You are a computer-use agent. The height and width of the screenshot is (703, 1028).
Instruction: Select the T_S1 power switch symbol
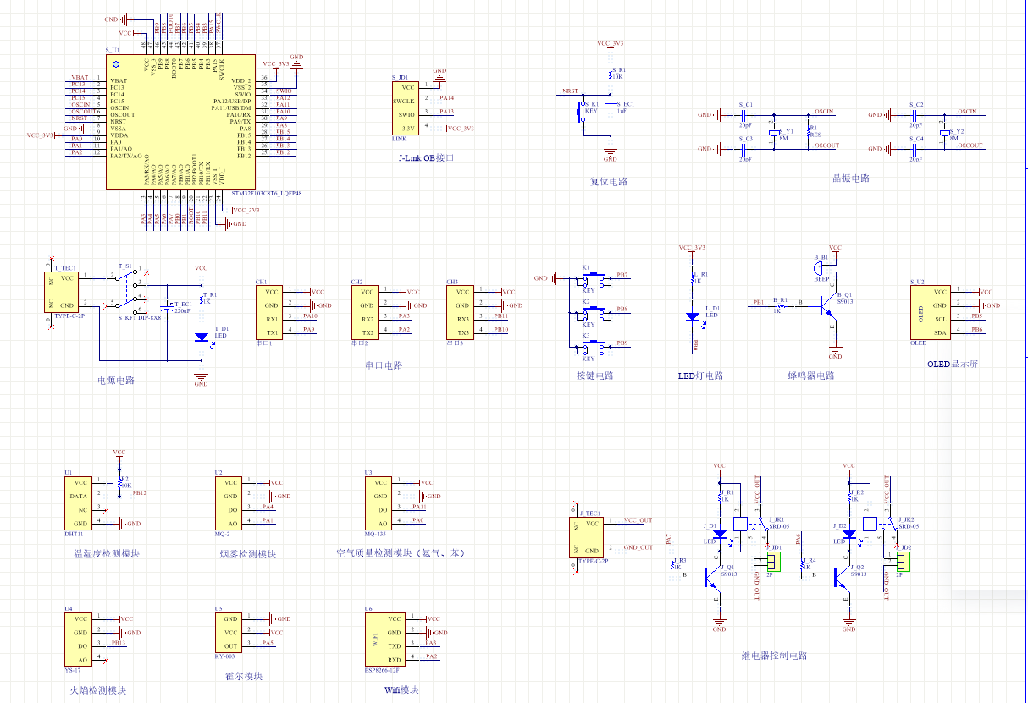(130, 288)
